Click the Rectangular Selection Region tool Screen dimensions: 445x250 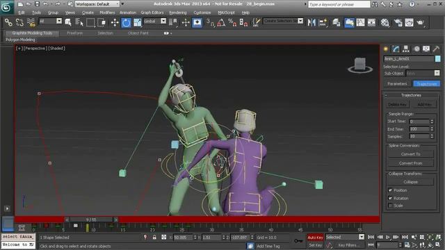(x=90, y=22)
